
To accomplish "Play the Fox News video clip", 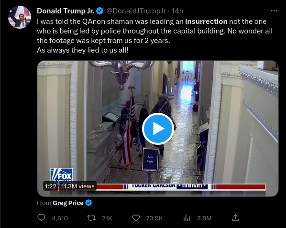I will click(158, 129).
